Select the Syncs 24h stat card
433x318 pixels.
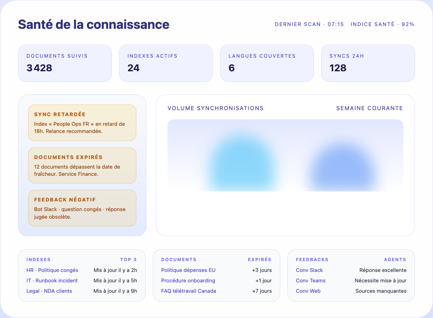[x=368, y=63]
